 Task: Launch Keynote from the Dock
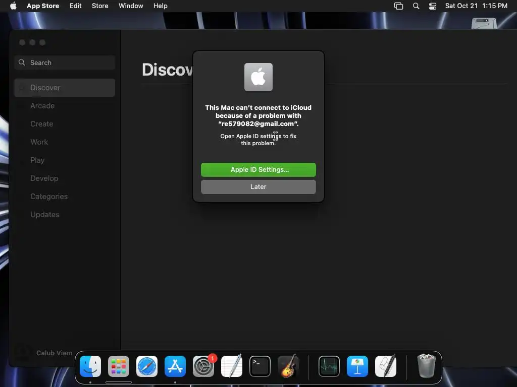[x=357, y=366]
